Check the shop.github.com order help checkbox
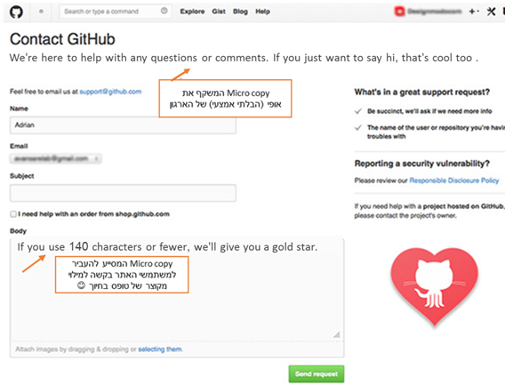Viewport: 505px width, 385px height. point(13,214)
